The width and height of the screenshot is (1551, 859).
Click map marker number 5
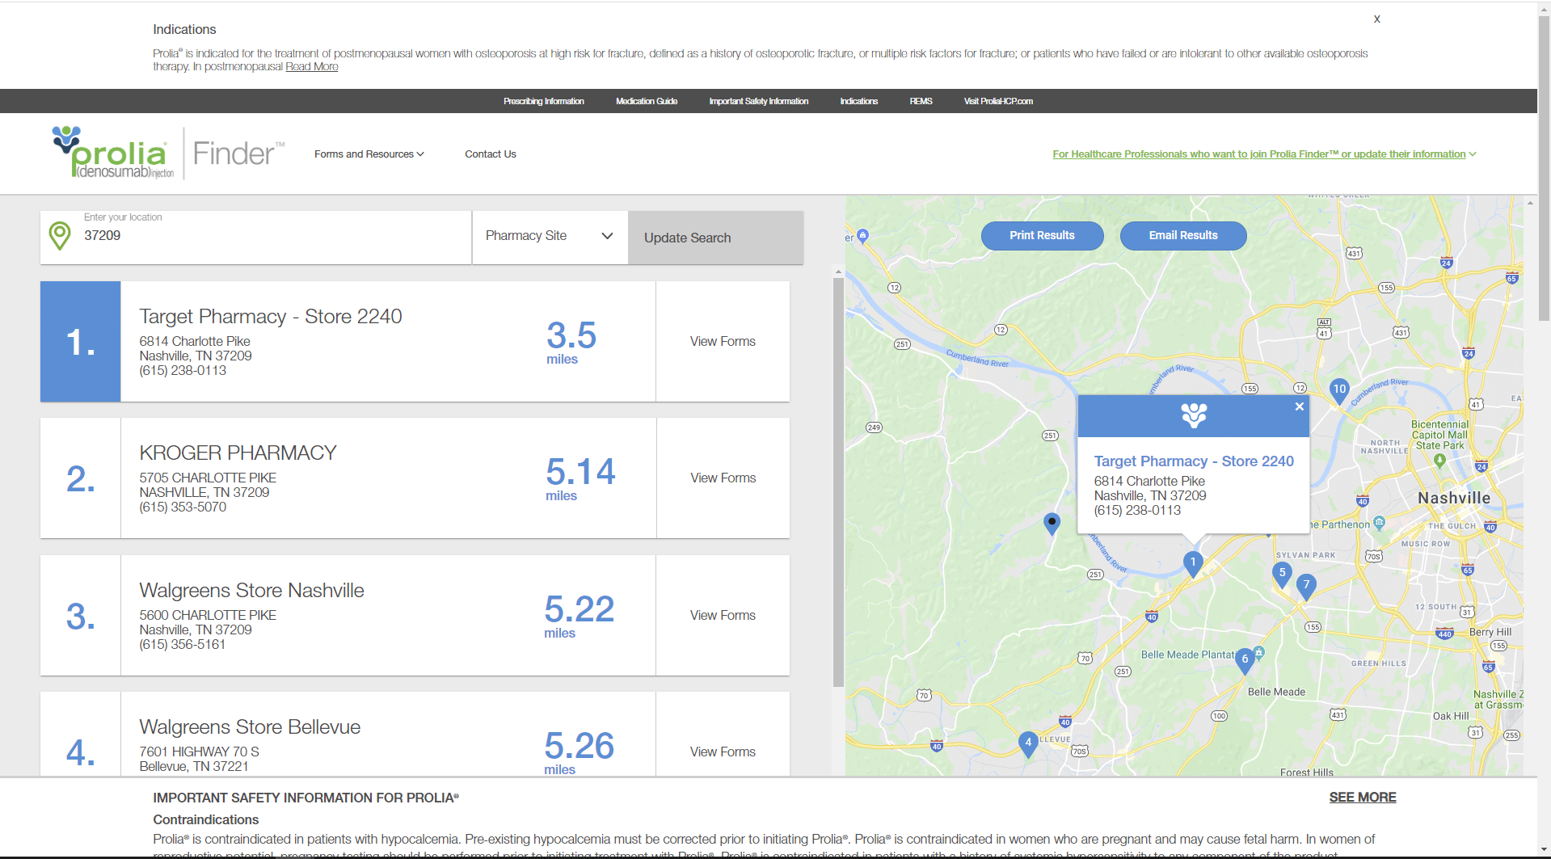[x=1282, y=574]
